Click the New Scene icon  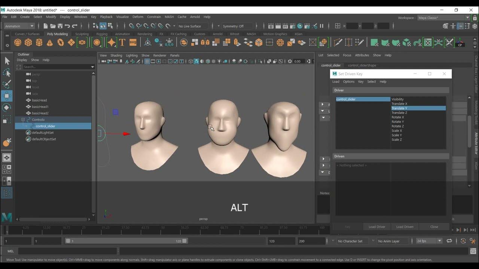[x=46, y=26]
